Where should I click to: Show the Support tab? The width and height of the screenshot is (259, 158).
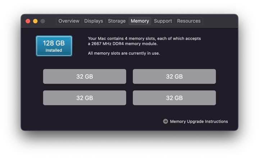(163, 21)
